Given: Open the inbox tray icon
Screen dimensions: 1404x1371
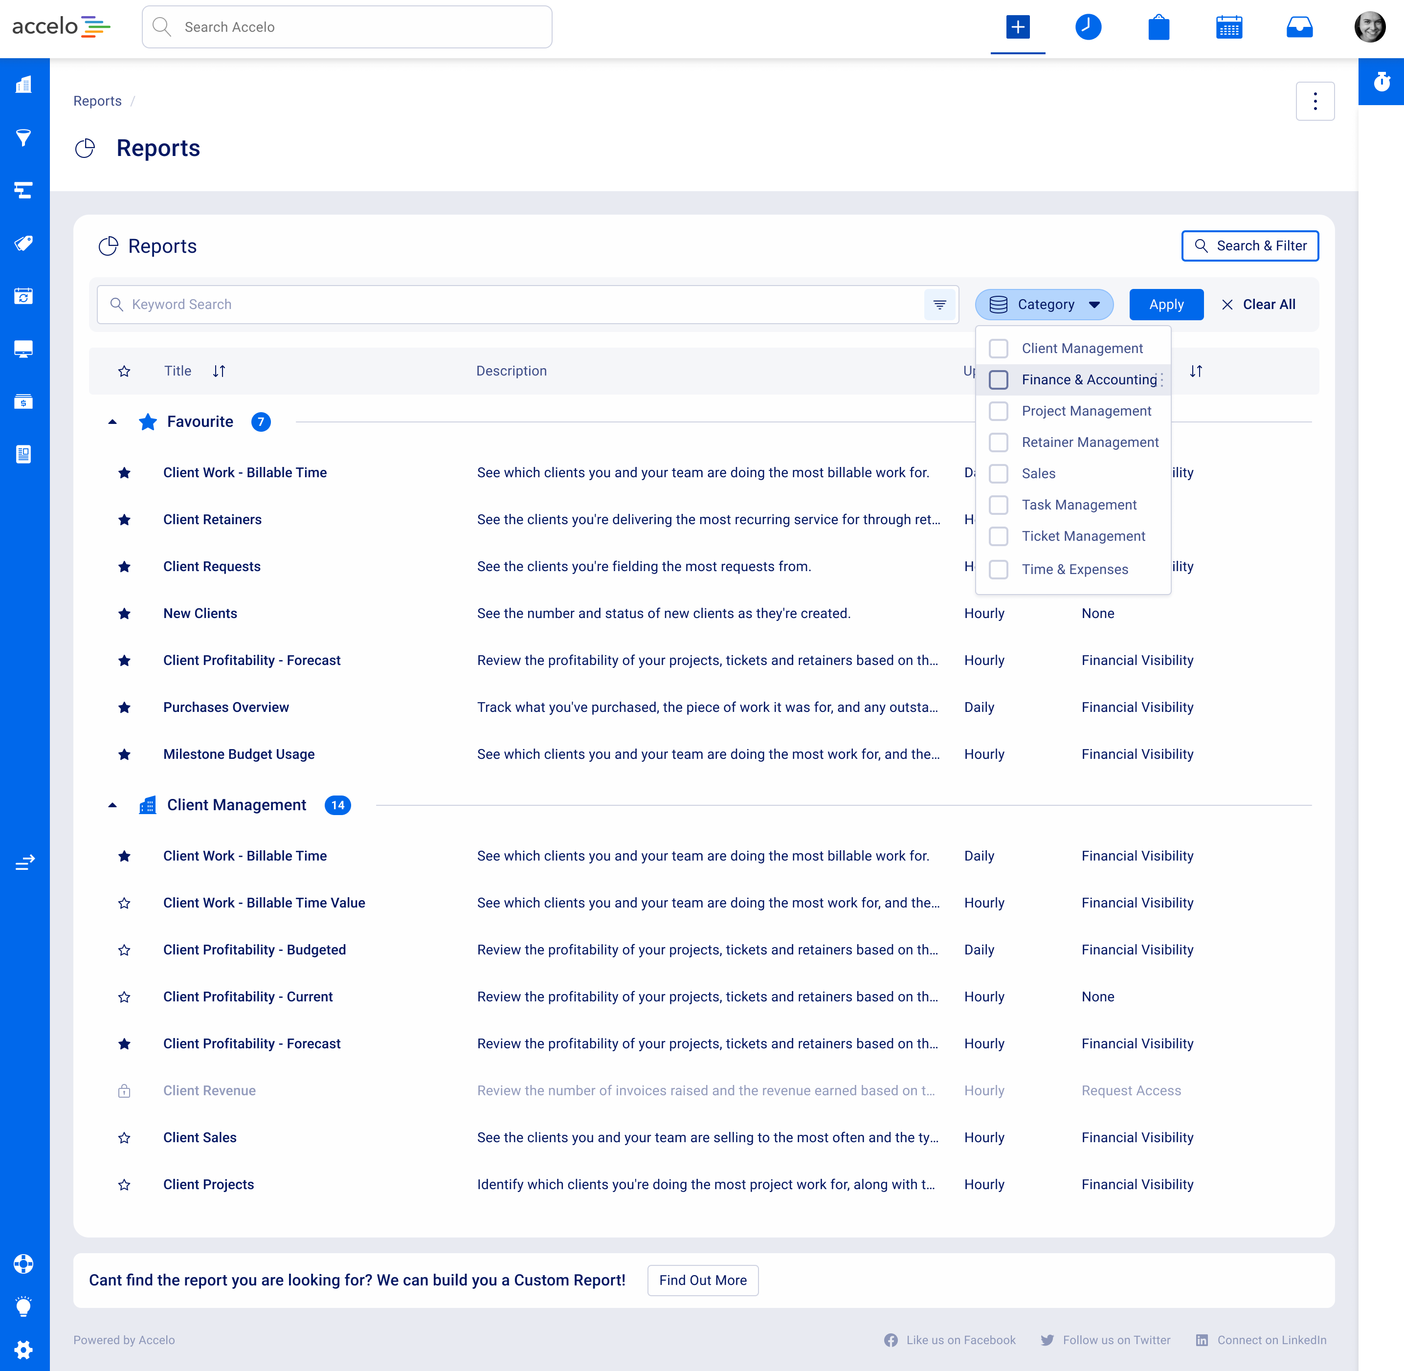Looking at the screenshot, I should pyautogui.click(x=1299, y=27).
